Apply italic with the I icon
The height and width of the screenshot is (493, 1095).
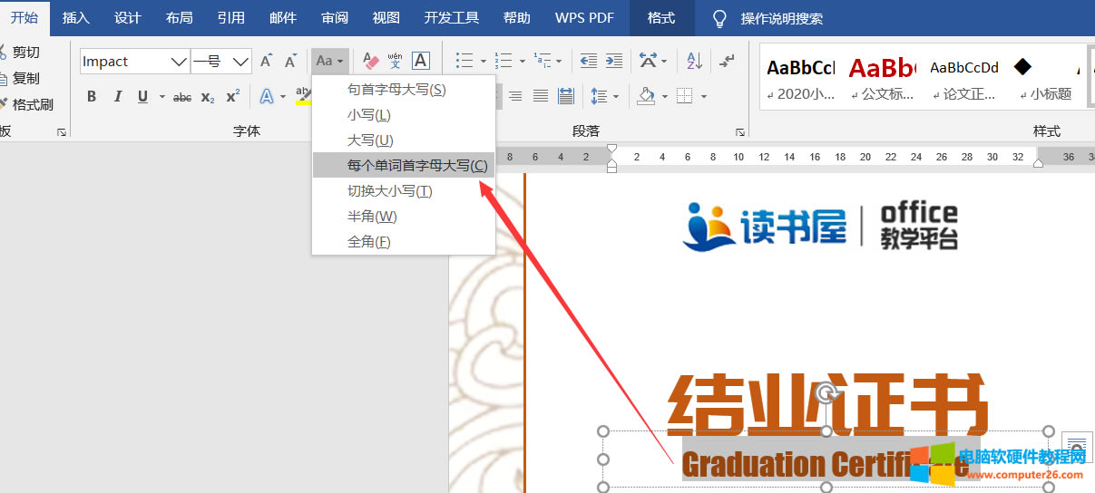(117, 97)
